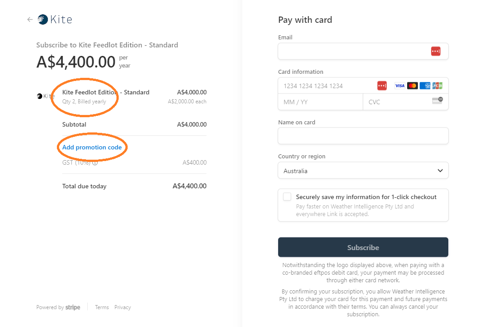Click the Visa card icon
Image resolution: width=477 pixels, height=327 pixels.
[400, 85]
